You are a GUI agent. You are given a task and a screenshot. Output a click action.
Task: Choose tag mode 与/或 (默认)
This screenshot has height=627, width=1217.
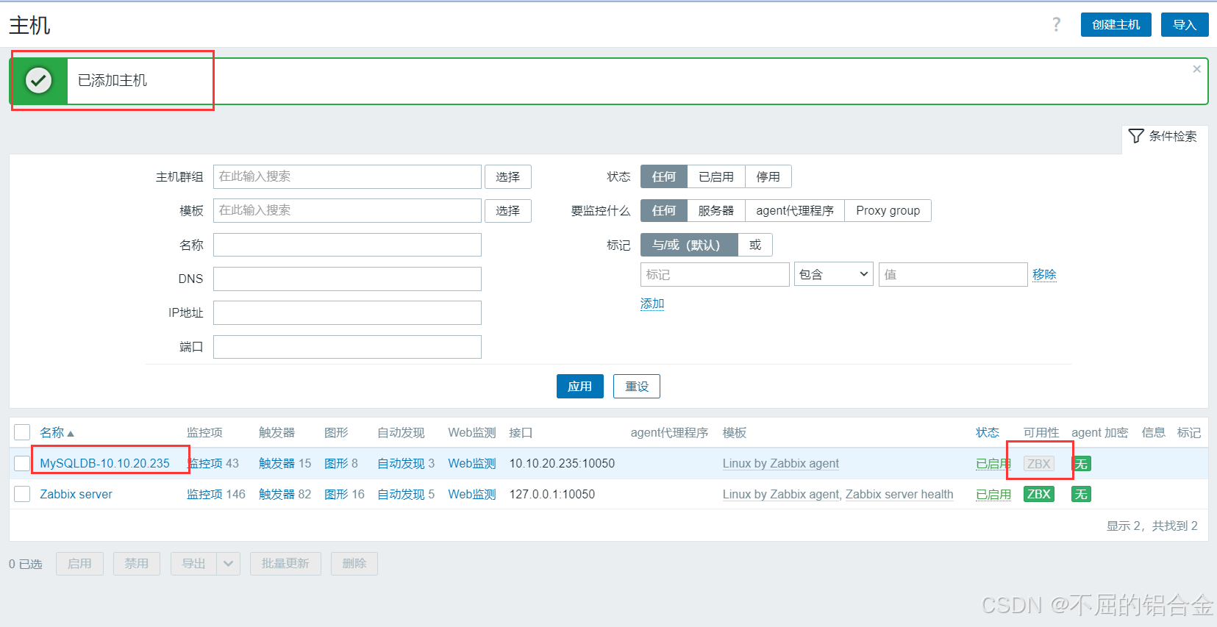coord(689,245)
